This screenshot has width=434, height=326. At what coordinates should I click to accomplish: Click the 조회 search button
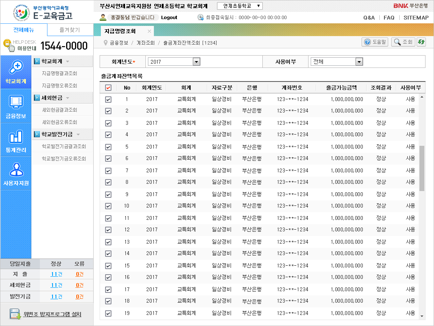coord(403,42)
